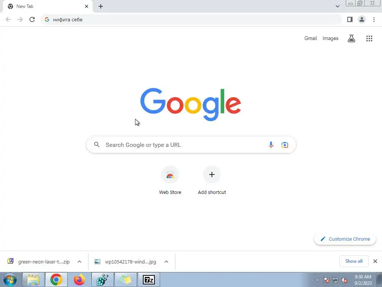
Task: Open Windows Explorer from the taskbar
Action: click(33, 280)
